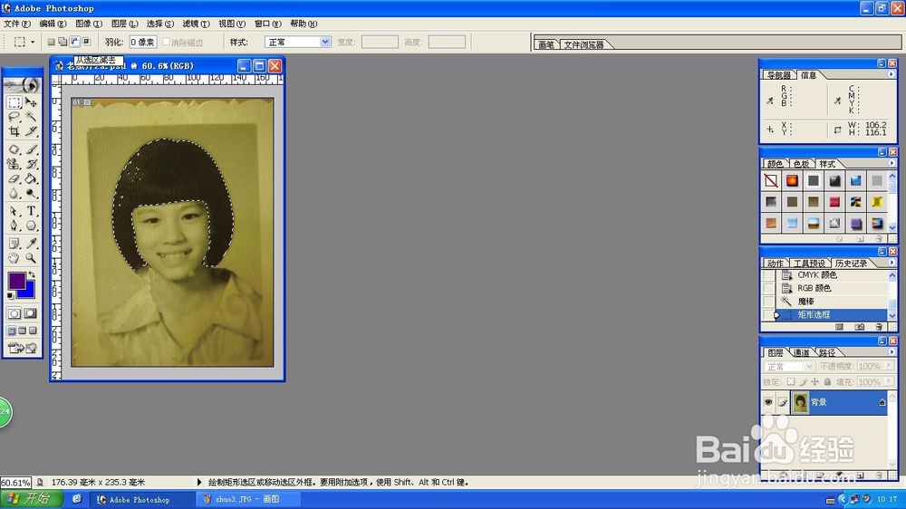This screenshot has height=509, width=906.
Task: Select the Brush tool
Action: (31, 149)
